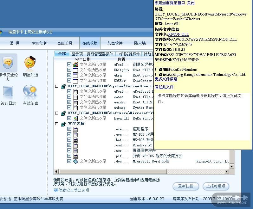Uncheck the kmon.dll row checkbox

click(x=69, y=118)
